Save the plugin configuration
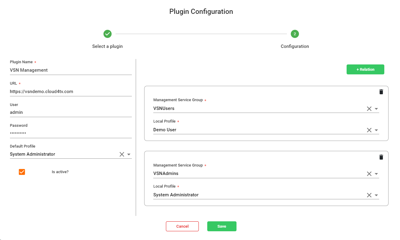Image resolution: width=400 pixels, height=240 pixels. pos(221,226)
